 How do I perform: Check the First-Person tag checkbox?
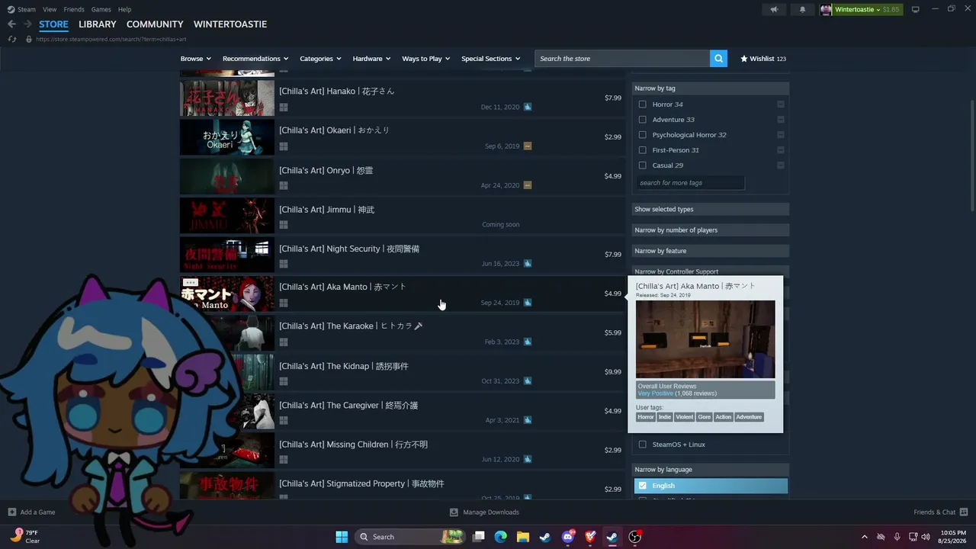(643, 150)
